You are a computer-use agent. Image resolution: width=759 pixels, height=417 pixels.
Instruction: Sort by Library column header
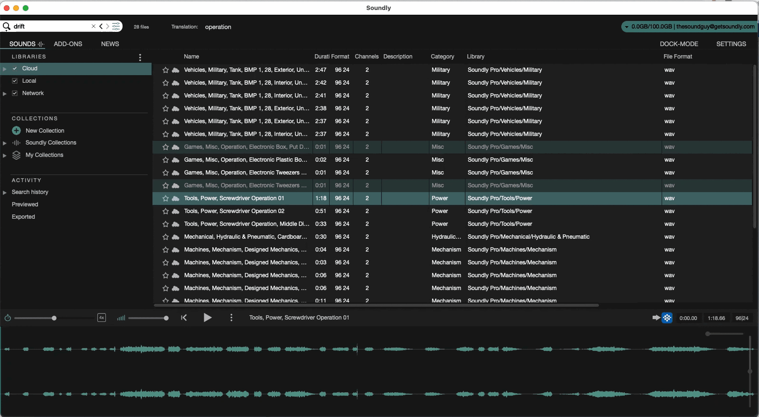point(475,57)
